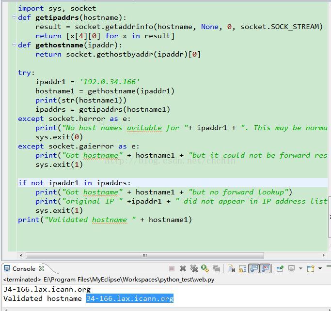Click the stacked windows icon in Console toolbar
Viewport: 331px width, 311px height.
(x=216, y=268)
